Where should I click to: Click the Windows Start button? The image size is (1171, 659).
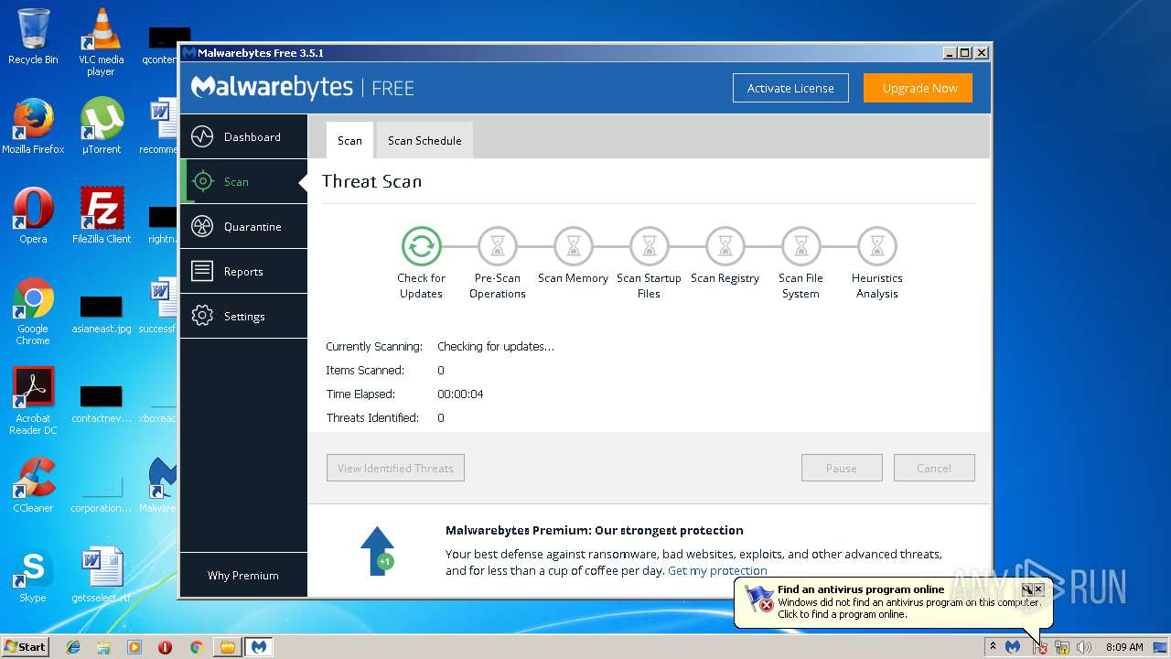pos(26,646)
